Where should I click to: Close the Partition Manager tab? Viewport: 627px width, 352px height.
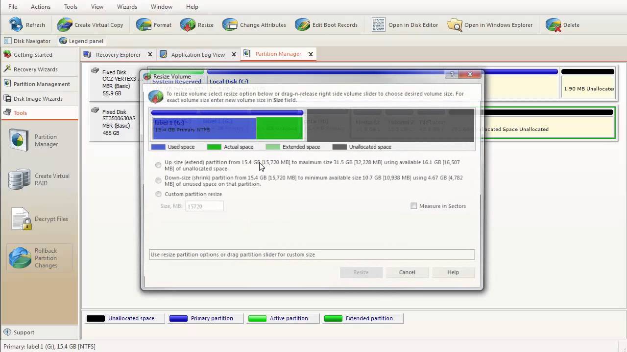[x=311, y=54]
